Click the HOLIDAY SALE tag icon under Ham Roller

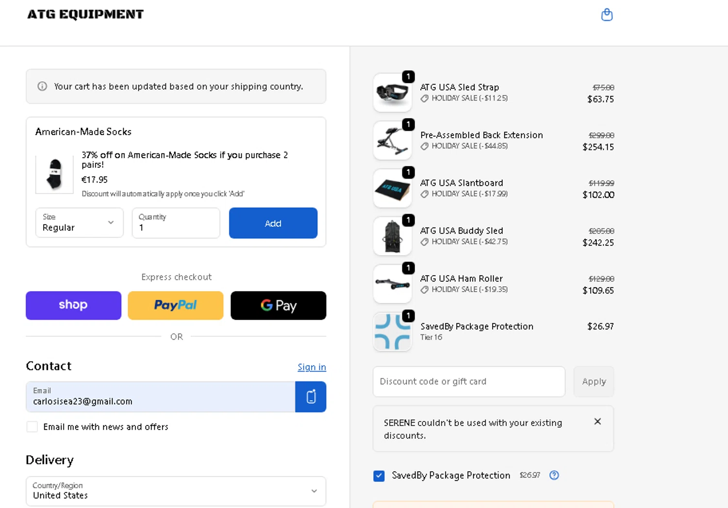click(x=424, y=290)
